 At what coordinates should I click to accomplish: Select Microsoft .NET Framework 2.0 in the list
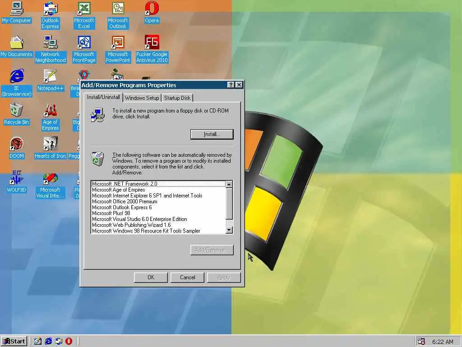(158, 184)
